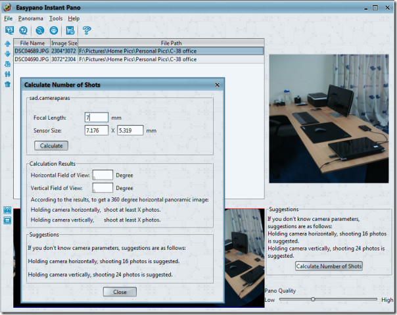Close Calculate Number of Shots dialog with X
The width and height of the screenshot is (397, 315).
[x=218, y=85]
